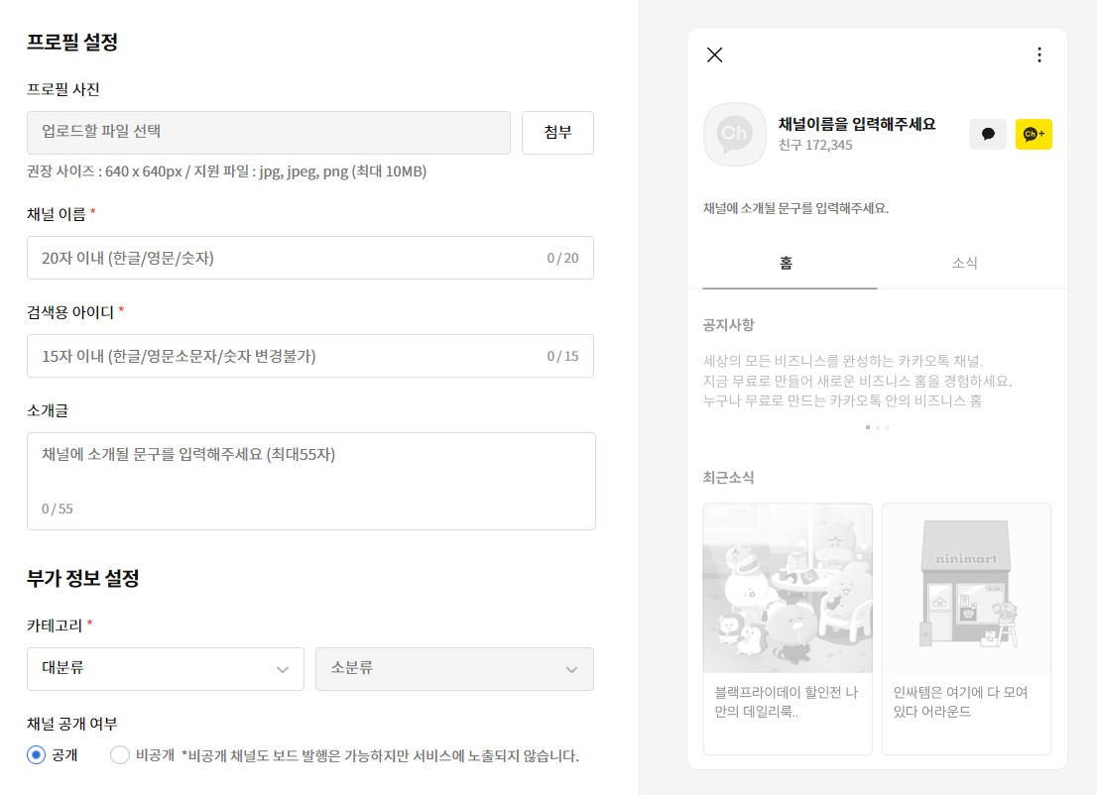Click the 업로드할 파일 선택 field
Screen dimensions: 1097x795
point(269,132)
